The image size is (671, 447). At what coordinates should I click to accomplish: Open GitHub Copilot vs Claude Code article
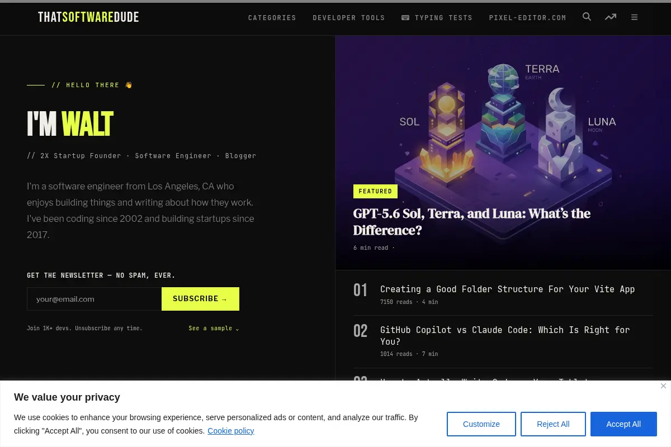[505, 336]
